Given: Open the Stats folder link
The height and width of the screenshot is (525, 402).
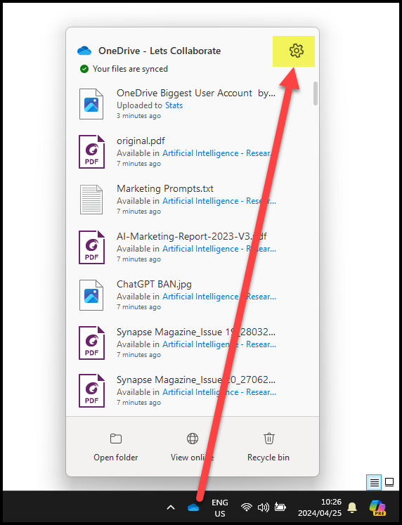Looking at the screenshot, I should (x=174, y=105).
